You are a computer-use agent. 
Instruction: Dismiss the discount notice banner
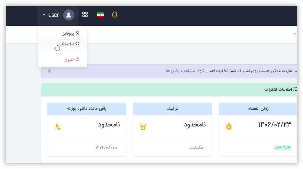tap(49, 71)
